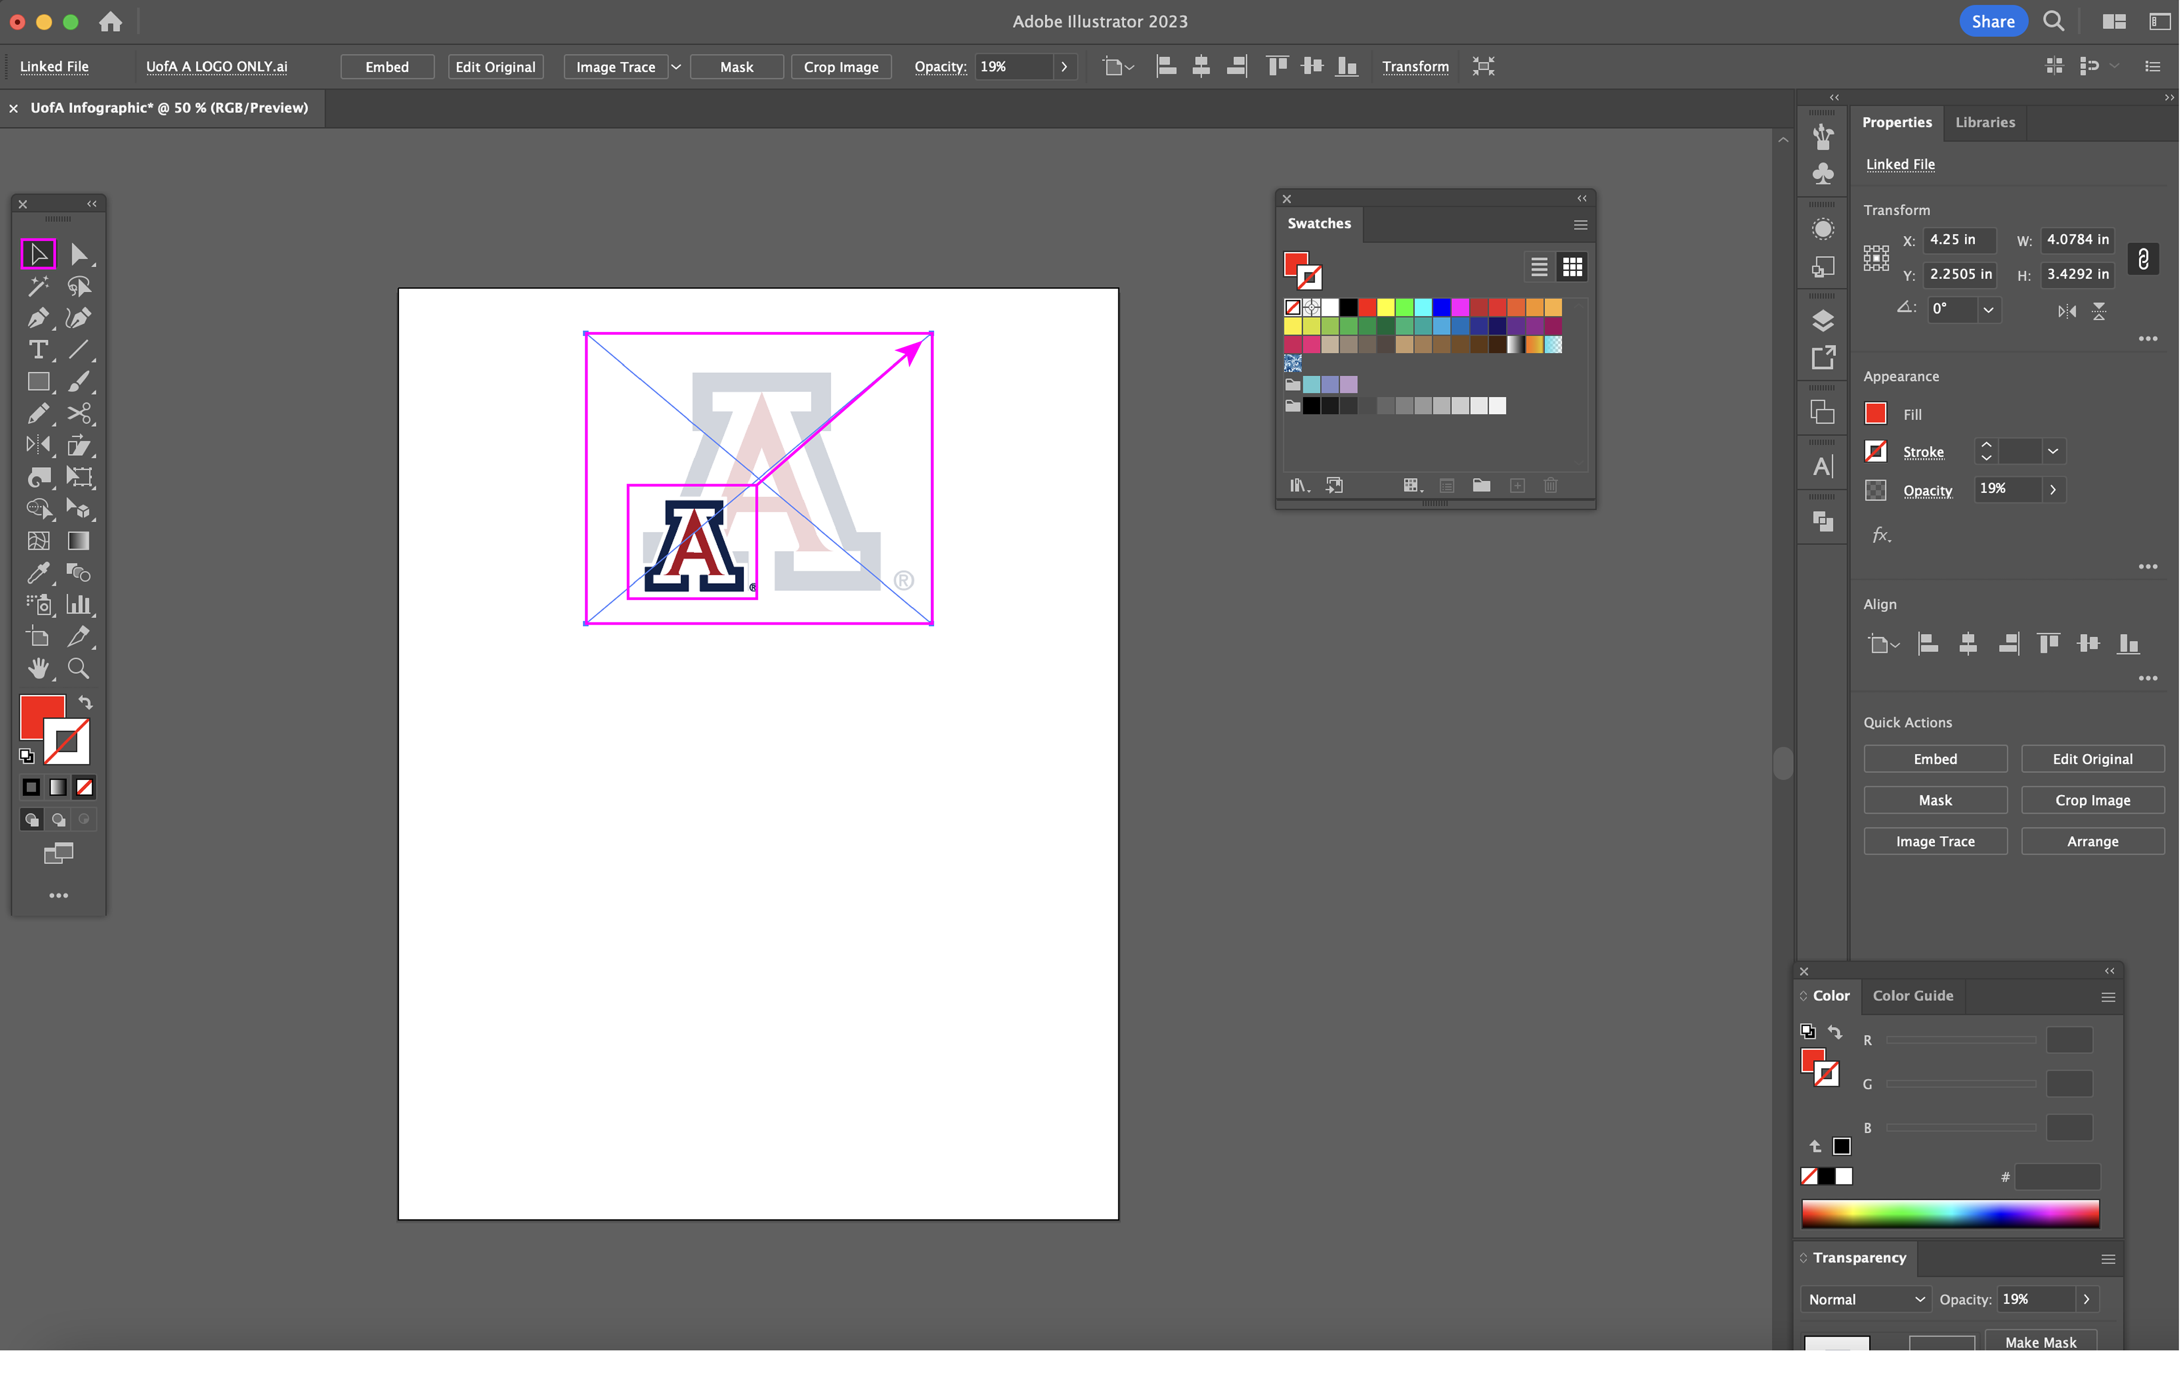This screenshot has height=1396, width=2180.
Task: Pick the yellow swatch in Swatches panel
Action: [x=1385, y=307]
